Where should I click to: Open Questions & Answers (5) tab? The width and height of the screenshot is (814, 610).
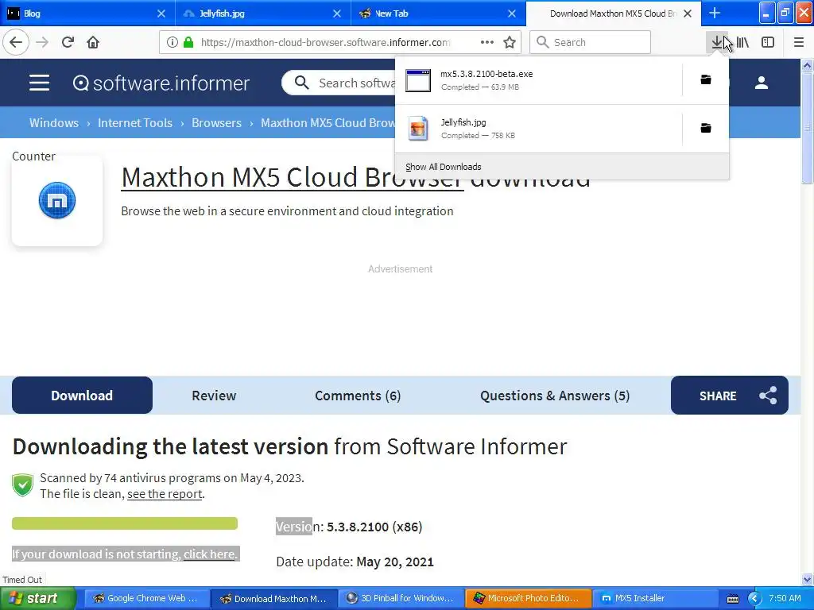tap(554, 396)
